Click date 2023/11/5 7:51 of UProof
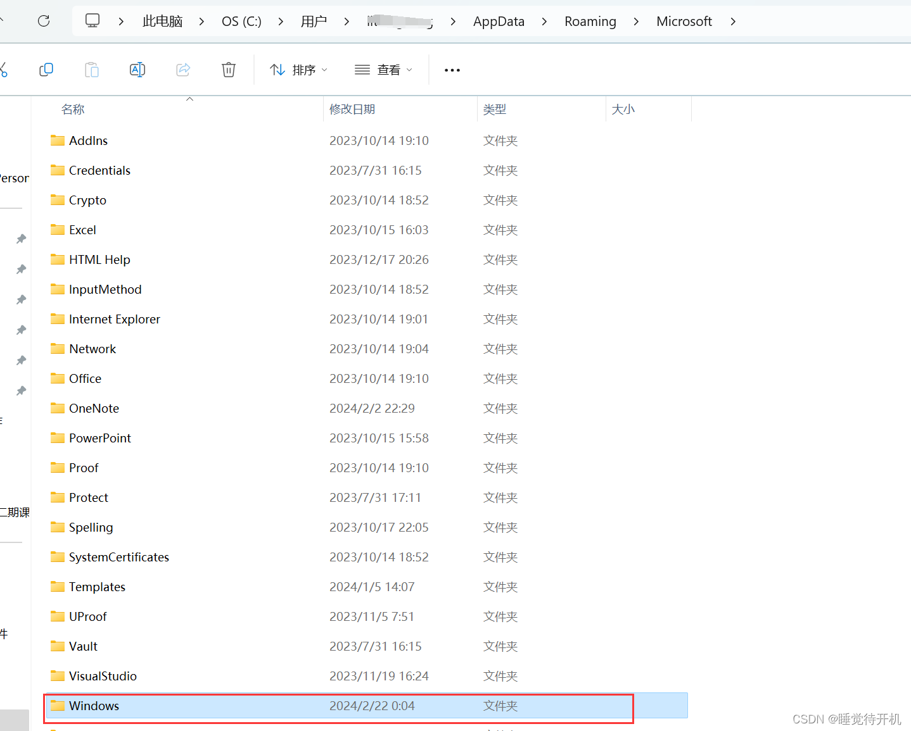Screen dimensions: 911x731 [x=372, y=616]
